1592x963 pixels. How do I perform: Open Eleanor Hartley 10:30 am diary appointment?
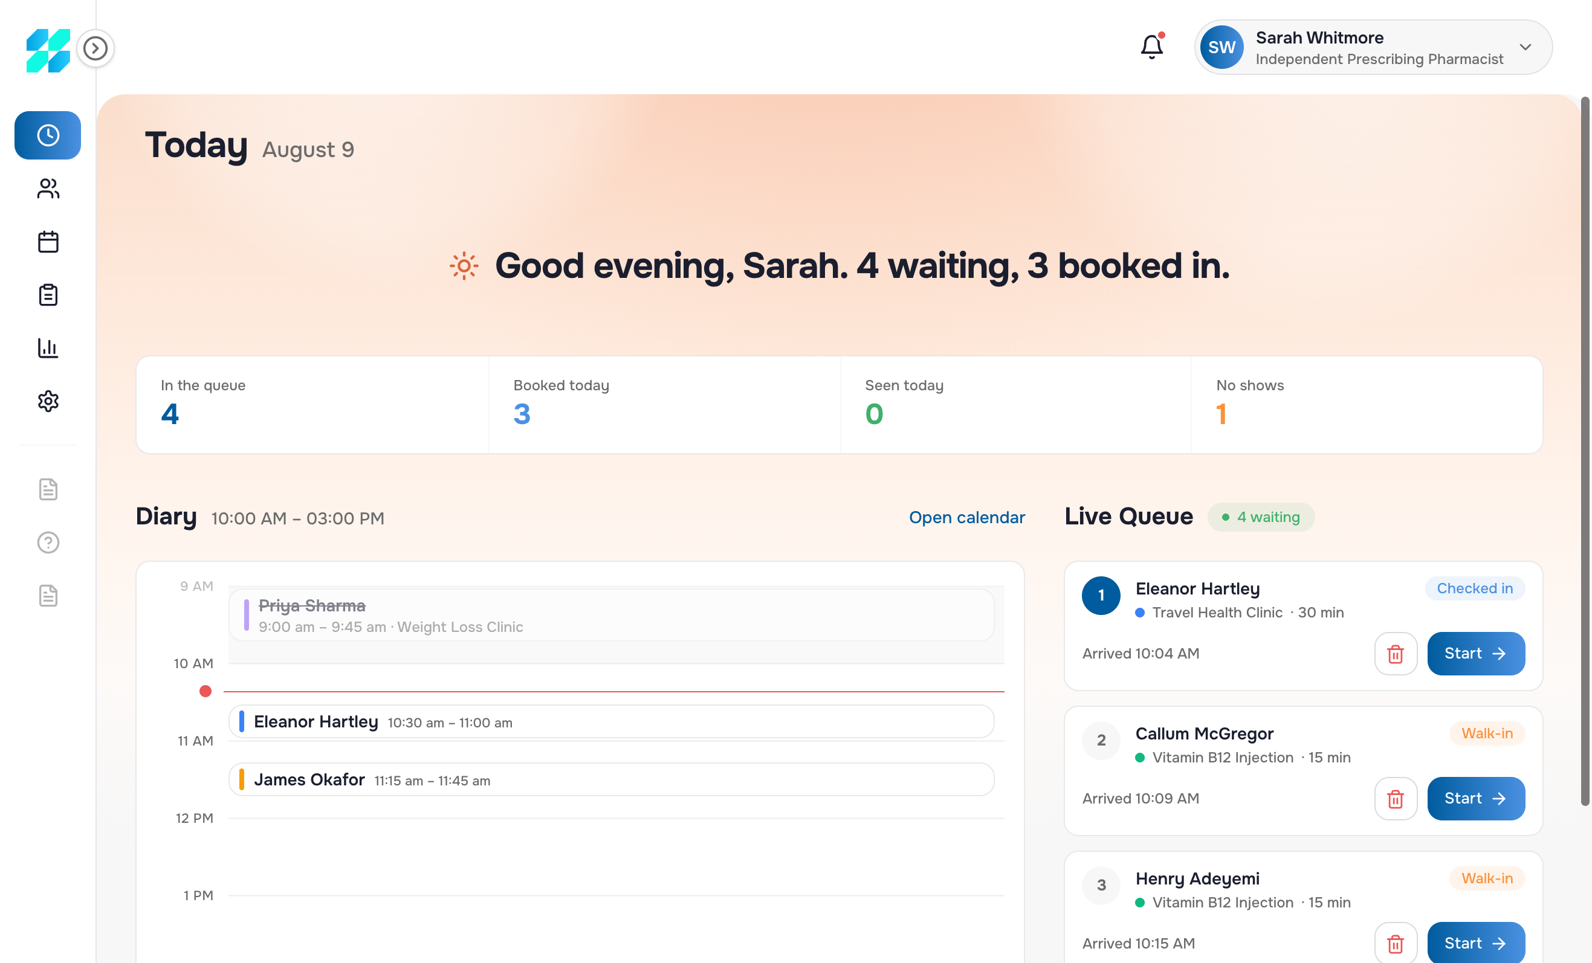611,721
